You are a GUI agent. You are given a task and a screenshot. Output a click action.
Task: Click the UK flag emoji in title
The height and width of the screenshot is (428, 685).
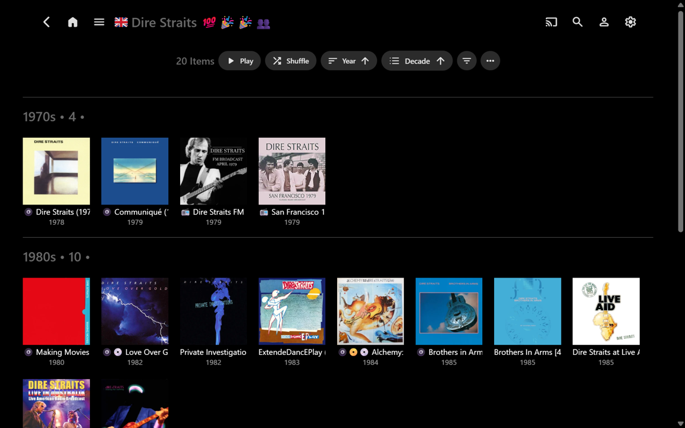[121, 22]
